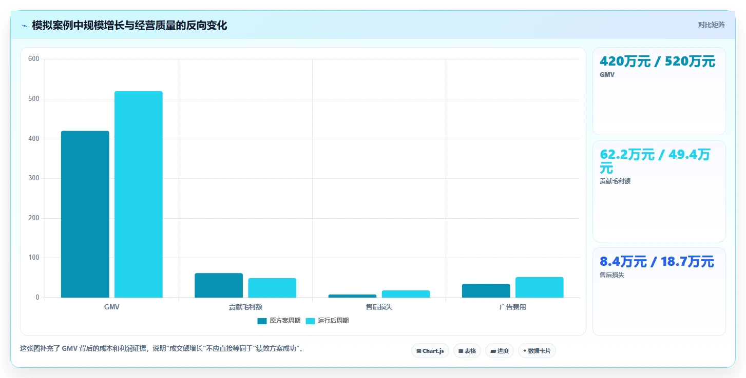Click the 售后损失 dark bar
The height and width of the screenshot is (378, 746).
352,296
